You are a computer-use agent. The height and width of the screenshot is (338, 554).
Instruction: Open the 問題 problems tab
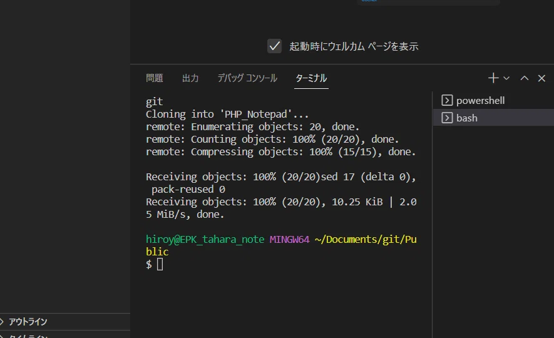(x=155, y=78)
